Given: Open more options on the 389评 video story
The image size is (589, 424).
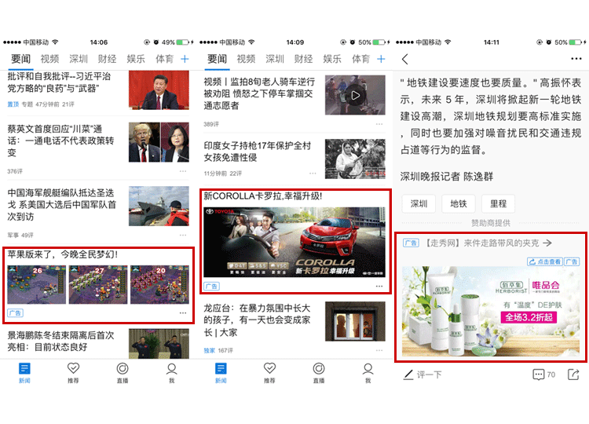Looking at the screenshot, I should click(379, 124).
